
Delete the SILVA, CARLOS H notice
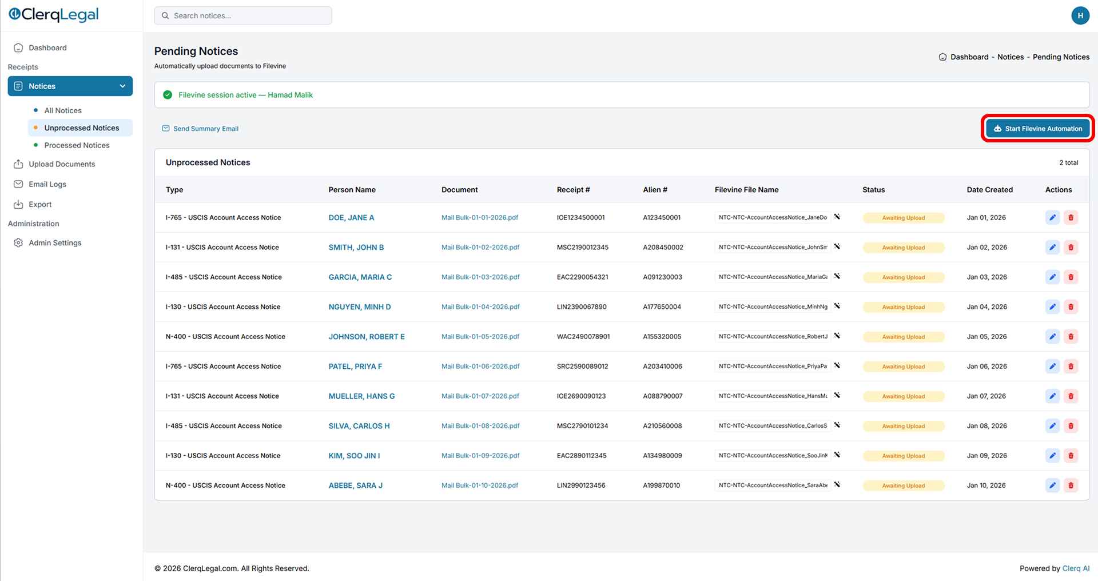pyautogui.click(x=1071, y=426)
